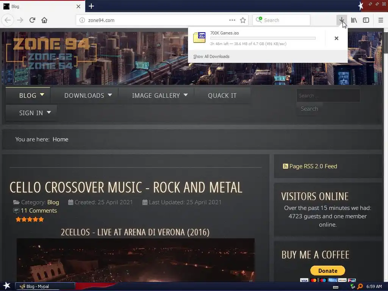Open the 11 Comments link
The image size is (388, 291).
click(39, 211)
